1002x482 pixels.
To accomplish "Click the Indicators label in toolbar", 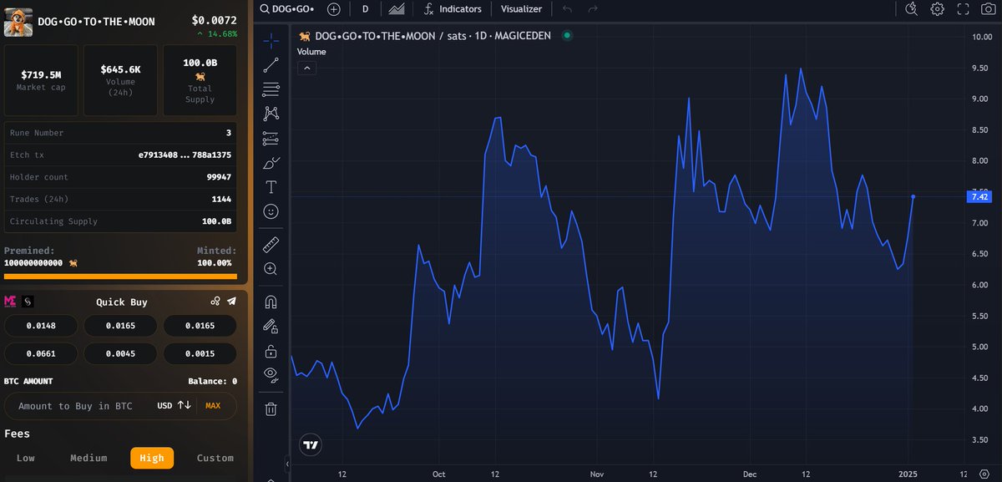I will 461,9.
